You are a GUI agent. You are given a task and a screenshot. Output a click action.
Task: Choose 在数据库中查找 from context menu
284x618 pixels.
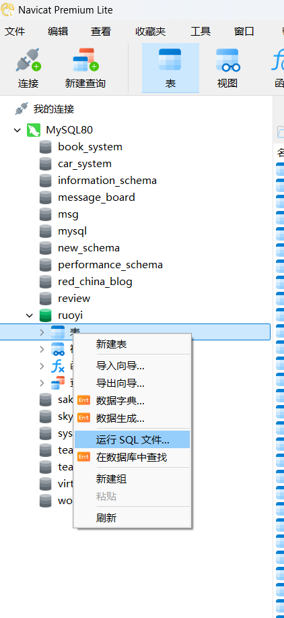click(x=132, y=457)
